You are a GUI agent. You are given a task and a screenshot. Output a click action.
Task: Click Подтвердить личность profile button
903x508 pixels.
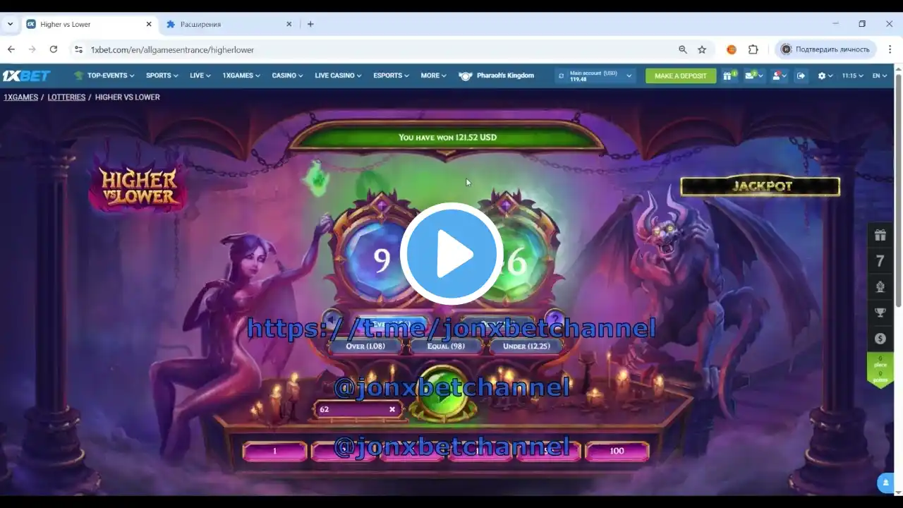click(x=825, y=49)
